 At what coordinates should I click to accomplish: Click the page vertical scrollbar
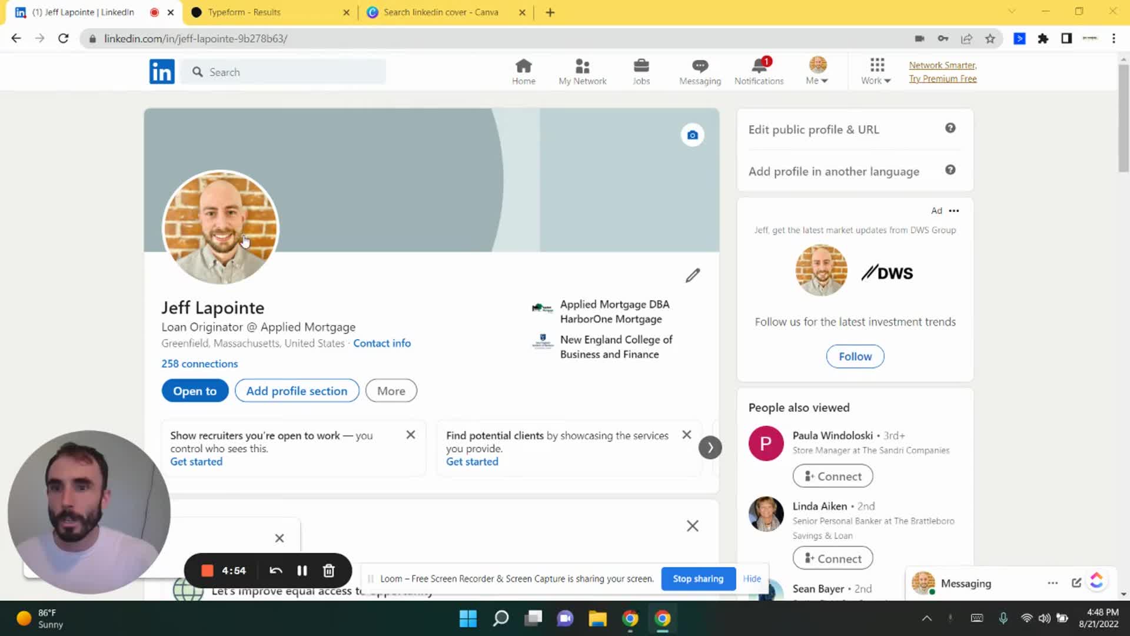(1123, 118)
